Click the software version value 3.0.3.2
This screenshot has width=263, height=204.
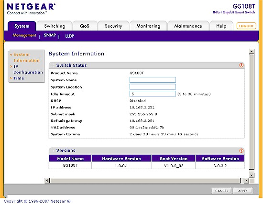[220, 166]
